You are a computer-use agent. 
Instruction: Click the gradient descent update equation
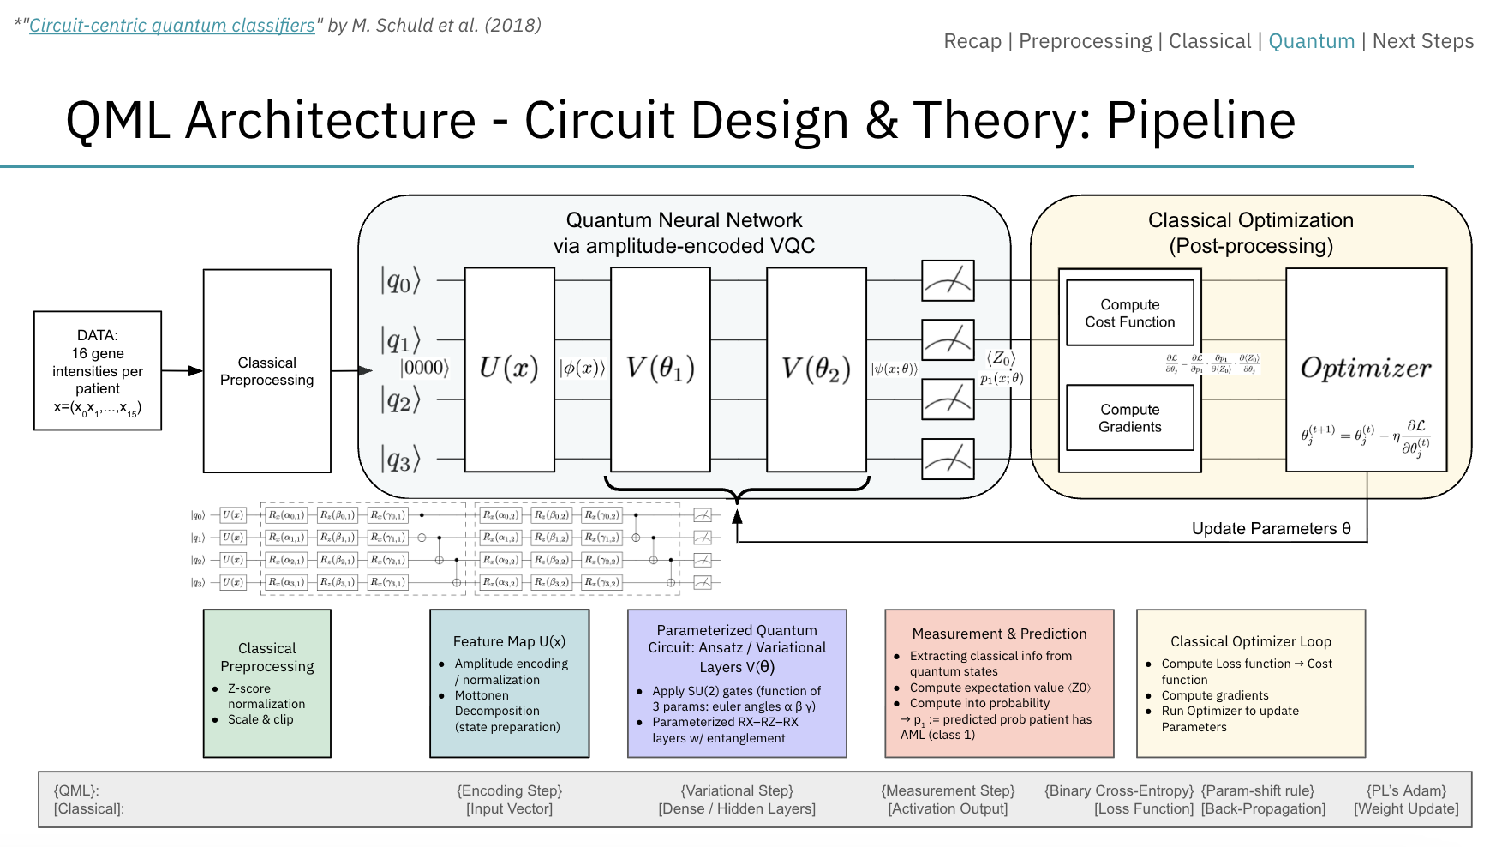[x=1367, y=437]
